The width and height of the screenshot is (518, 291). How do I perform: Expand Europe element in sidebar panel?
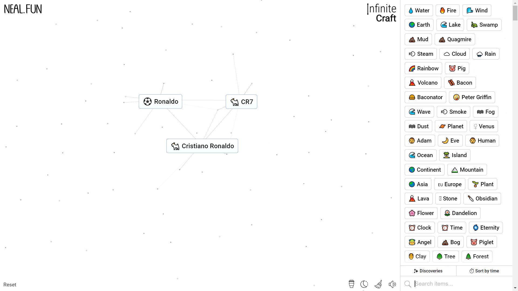click(x=450, y=184)
